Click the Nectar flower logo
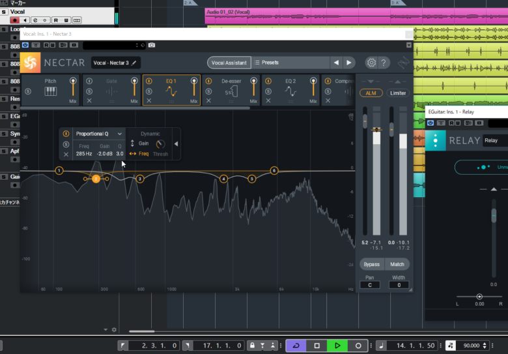Image resolution: width=508 pixels, height=354 pixels. coord(31,63)
